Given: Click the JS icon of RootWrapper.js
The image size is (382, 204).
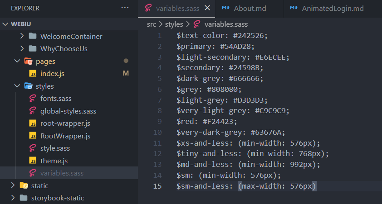Looking at the screenshot, I should [33, 136].
